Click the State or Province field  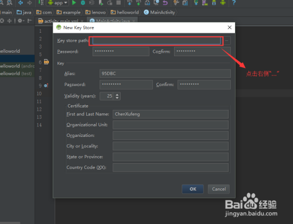tap(171, 157)
